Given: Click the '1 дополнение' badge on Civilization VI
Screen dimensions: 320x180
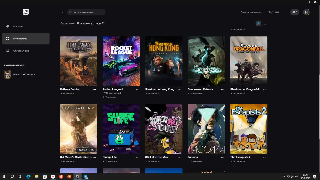Looking at the screenshot, I should (86, 150).
